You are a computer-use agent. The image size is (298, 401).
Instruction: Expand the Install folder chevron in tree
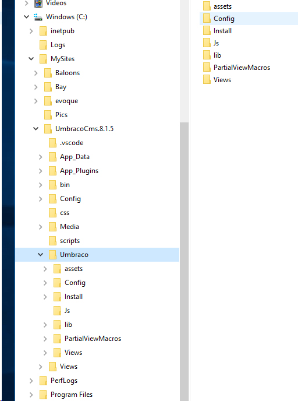point(45,297)
